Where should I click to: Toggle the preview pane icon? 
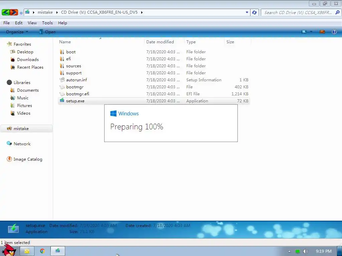pos(322,32)
